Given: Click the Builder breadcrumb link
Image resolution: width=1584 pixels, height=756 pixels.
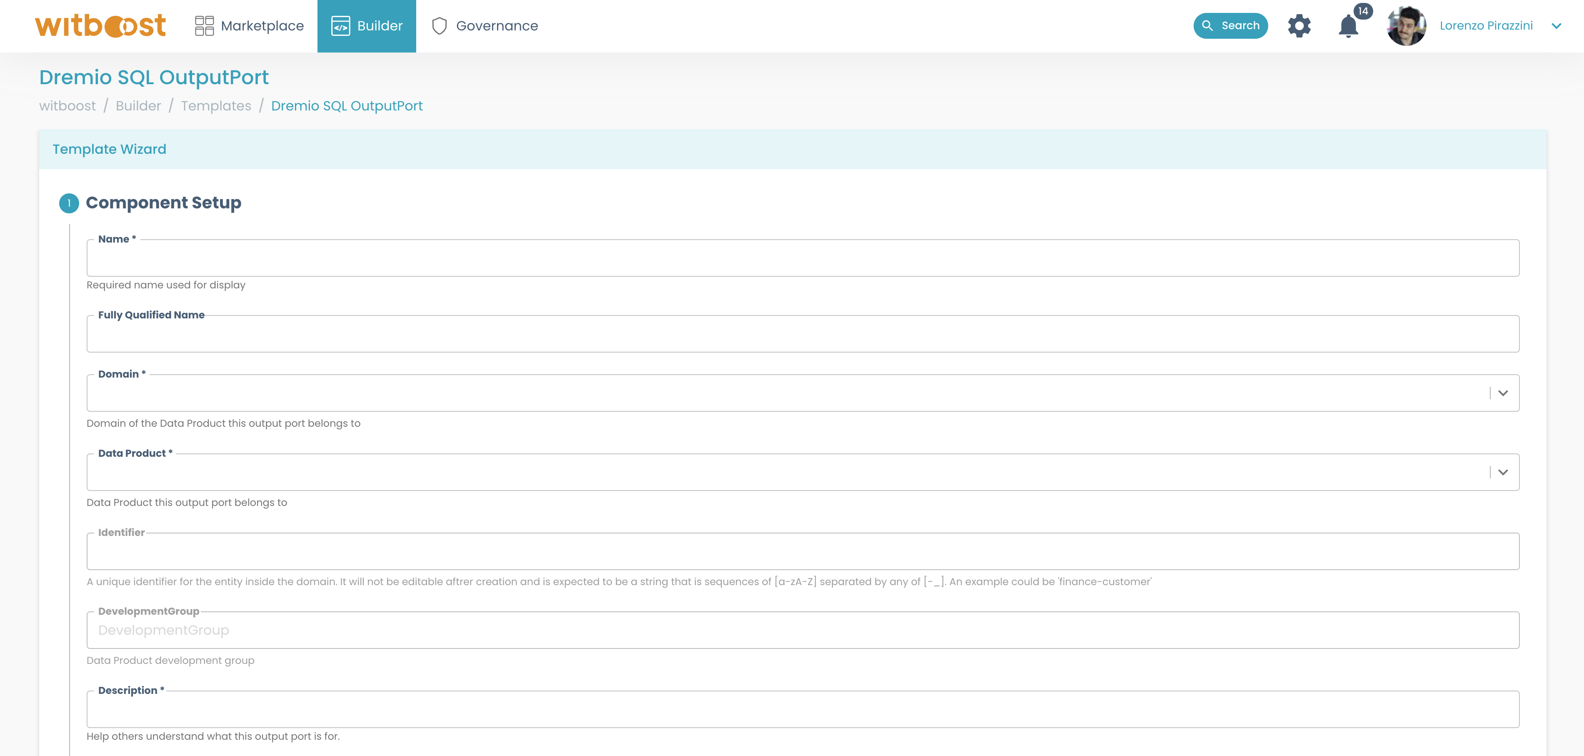Looking at the screenshot, I should coord(138,105).
